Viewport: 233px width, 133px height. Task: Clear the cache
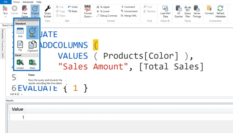tap(24, 12)
